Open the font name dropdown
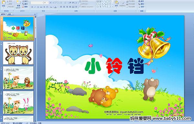Screen dimensions: 194x124 point(37,3)
